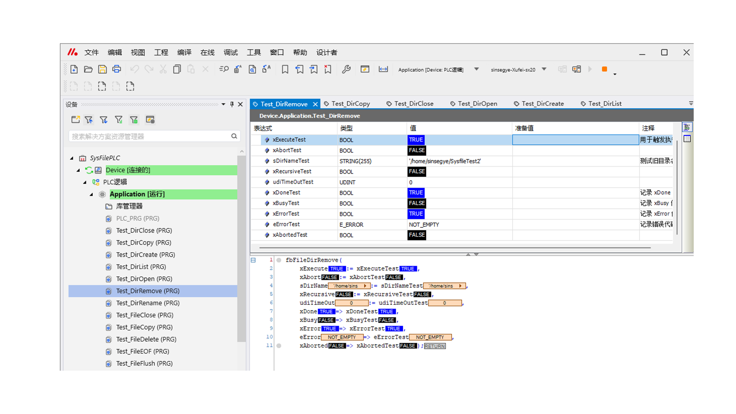This screenshot has height=414, width=736.
Task: Select Test_DirRename (PRG) in tree
Action: click(148, 303)
